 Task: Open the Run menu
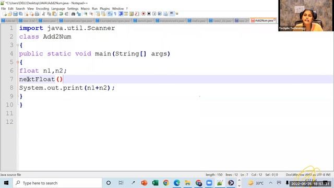[x=94, y=8]
